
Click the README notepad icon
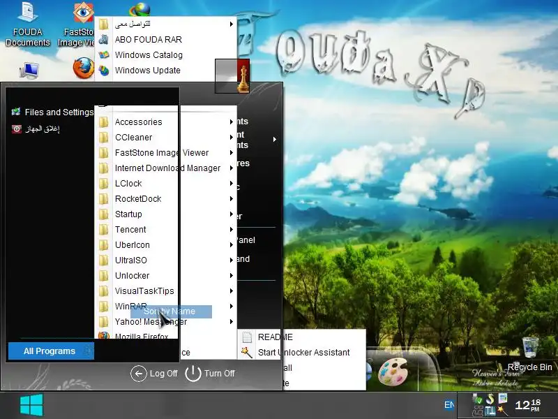(x=247, y=337)
